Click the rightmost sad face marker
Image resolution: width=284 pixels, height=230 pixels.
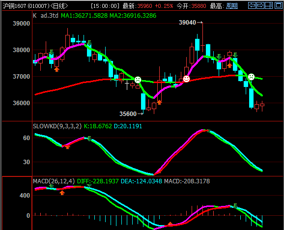251,77
